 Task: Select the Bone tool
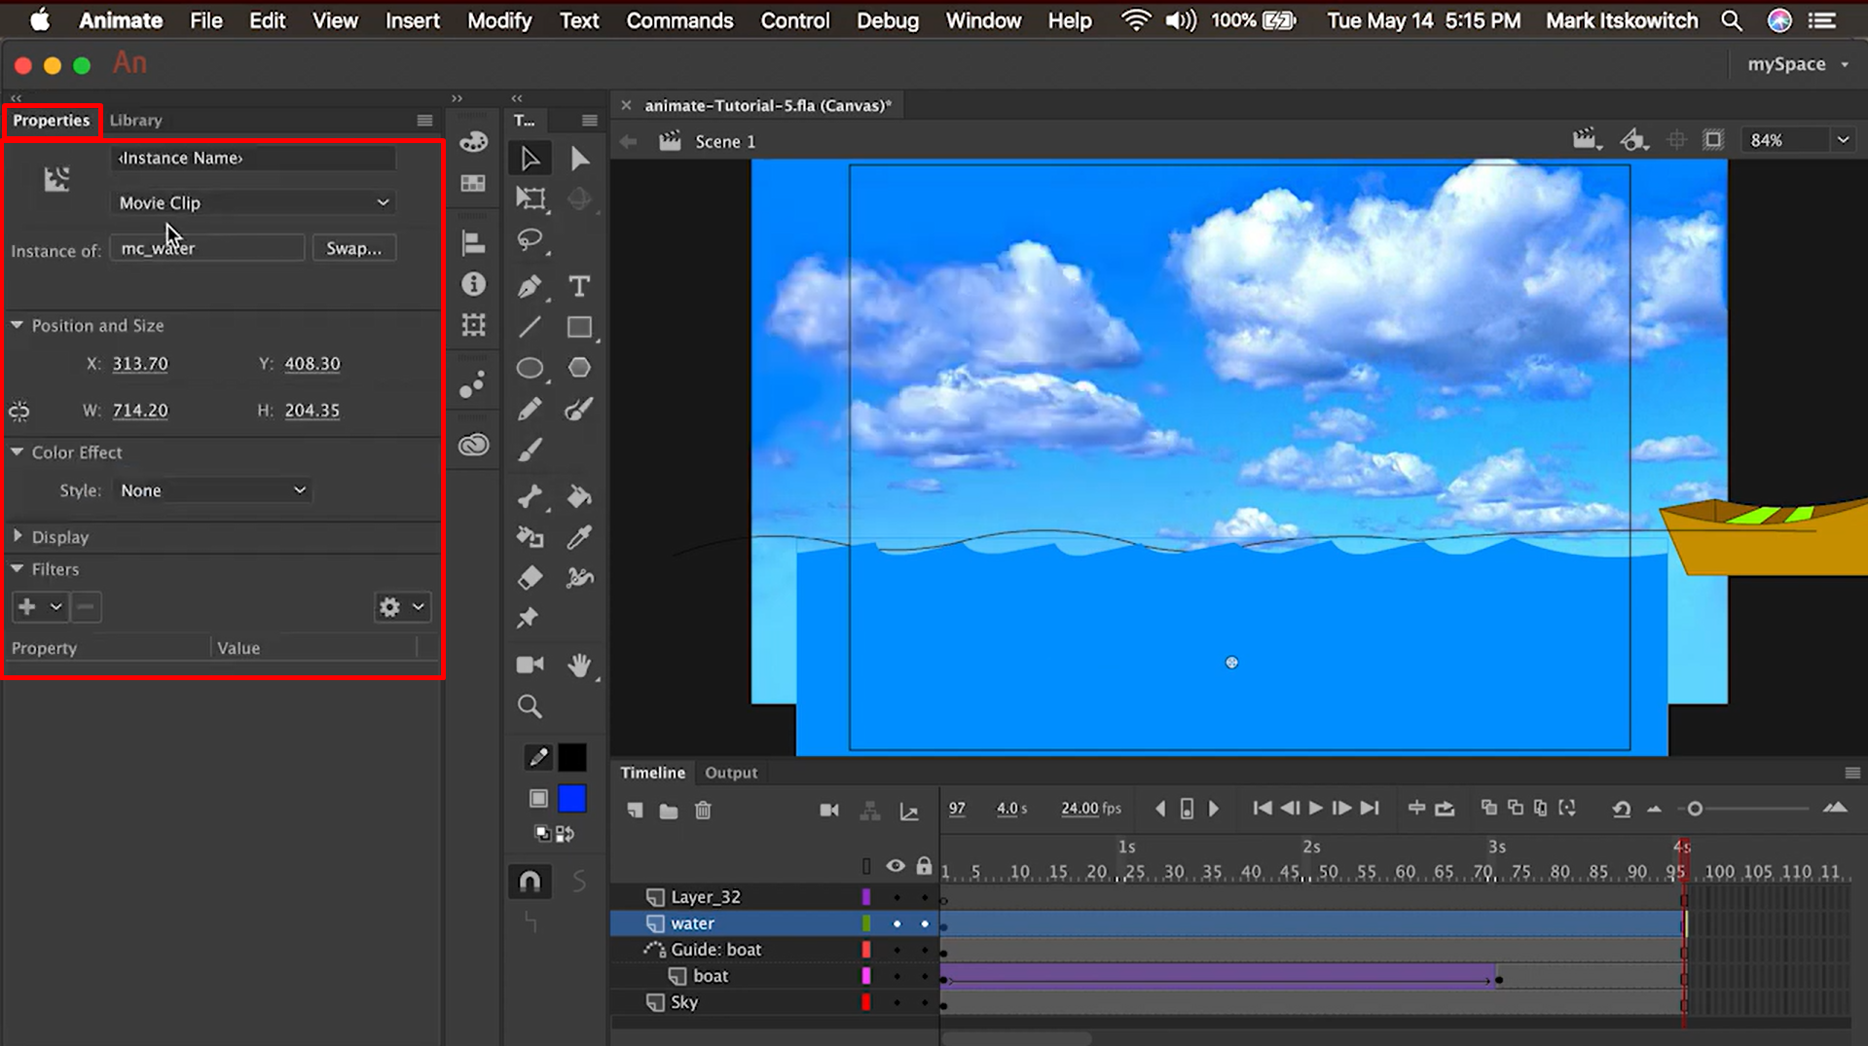pos(530,496)
